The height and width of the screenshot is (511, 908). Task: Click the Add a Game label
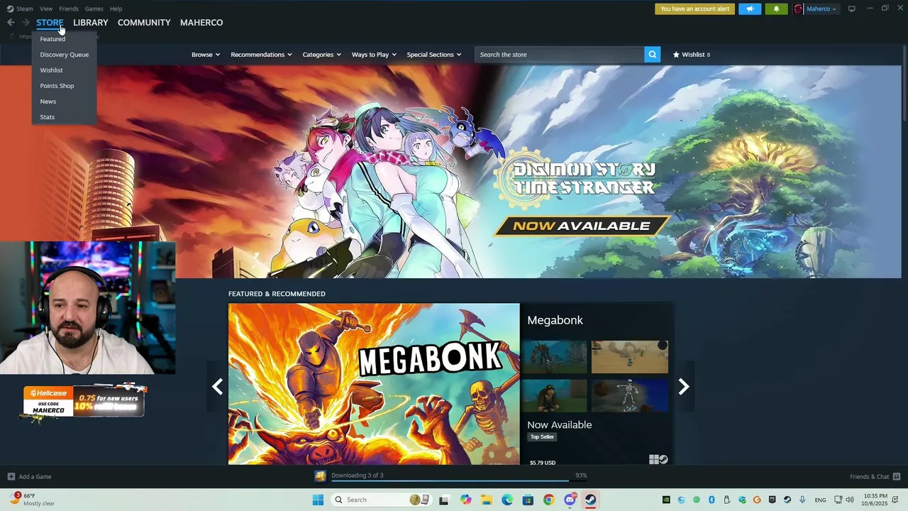click(x=35, y=477)
